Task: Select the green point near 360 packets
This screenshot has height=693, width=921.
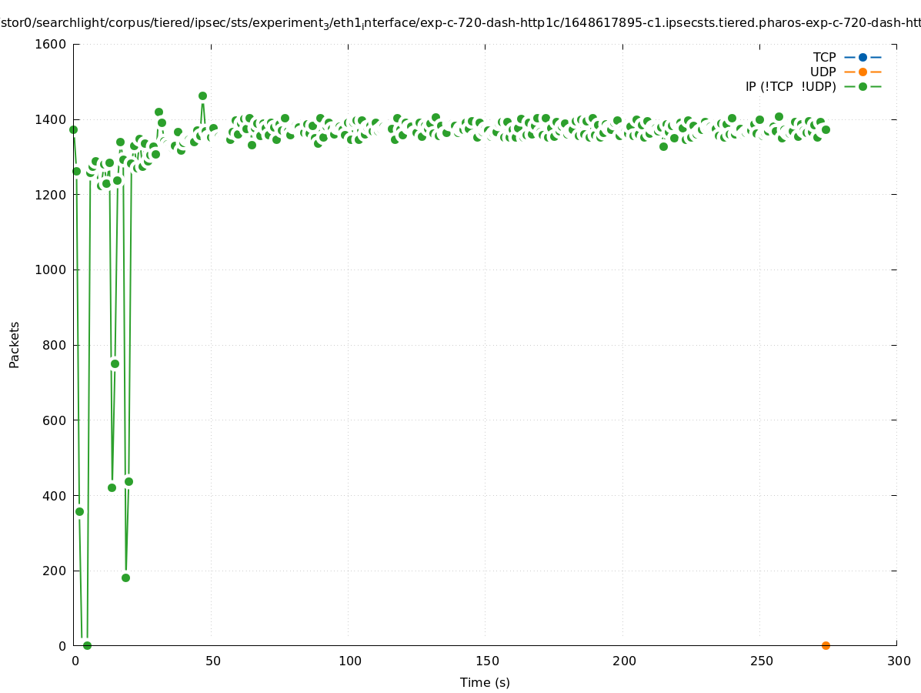Action: pos(79,511)
